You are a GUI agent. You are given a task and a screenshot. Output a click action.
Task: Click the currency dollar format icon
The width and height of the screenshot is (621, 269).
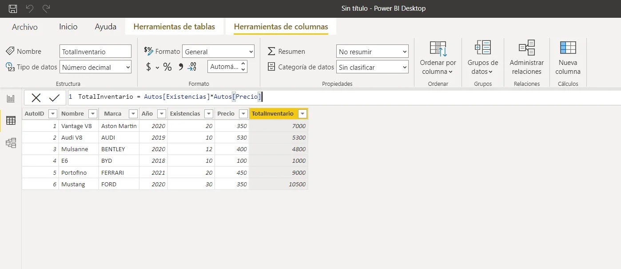tap(149, 67)
